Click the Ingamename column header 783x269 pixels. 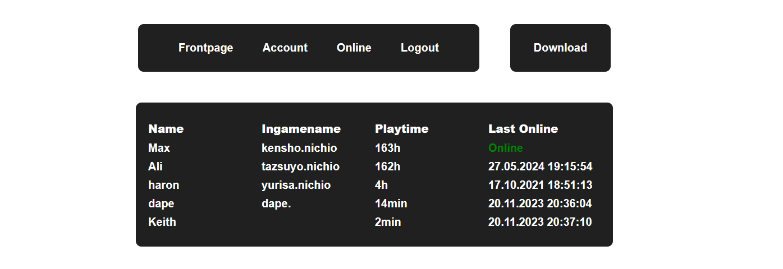[301, 129]
